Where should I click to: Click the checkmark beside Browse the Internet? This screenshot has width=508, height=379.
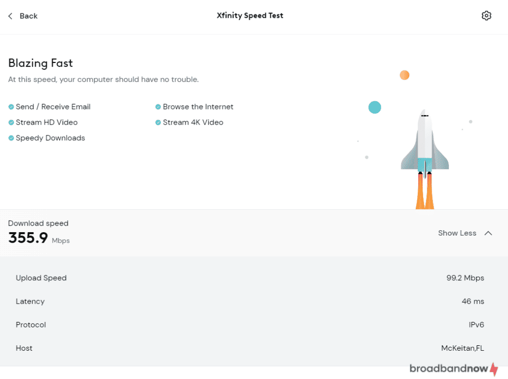158,106
